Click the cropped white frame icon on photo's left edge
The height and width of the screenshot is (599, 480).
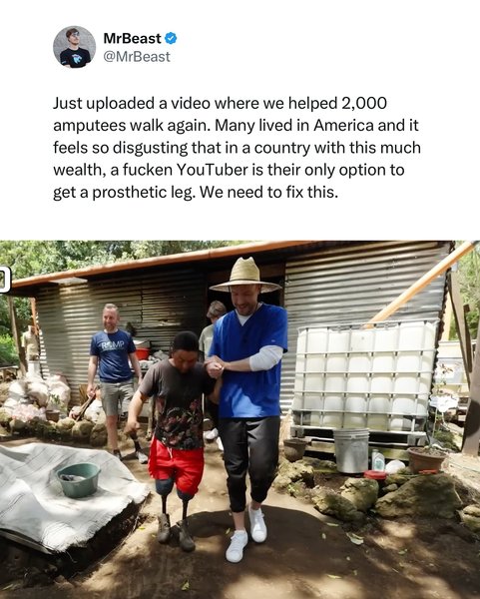pos(5,280)
